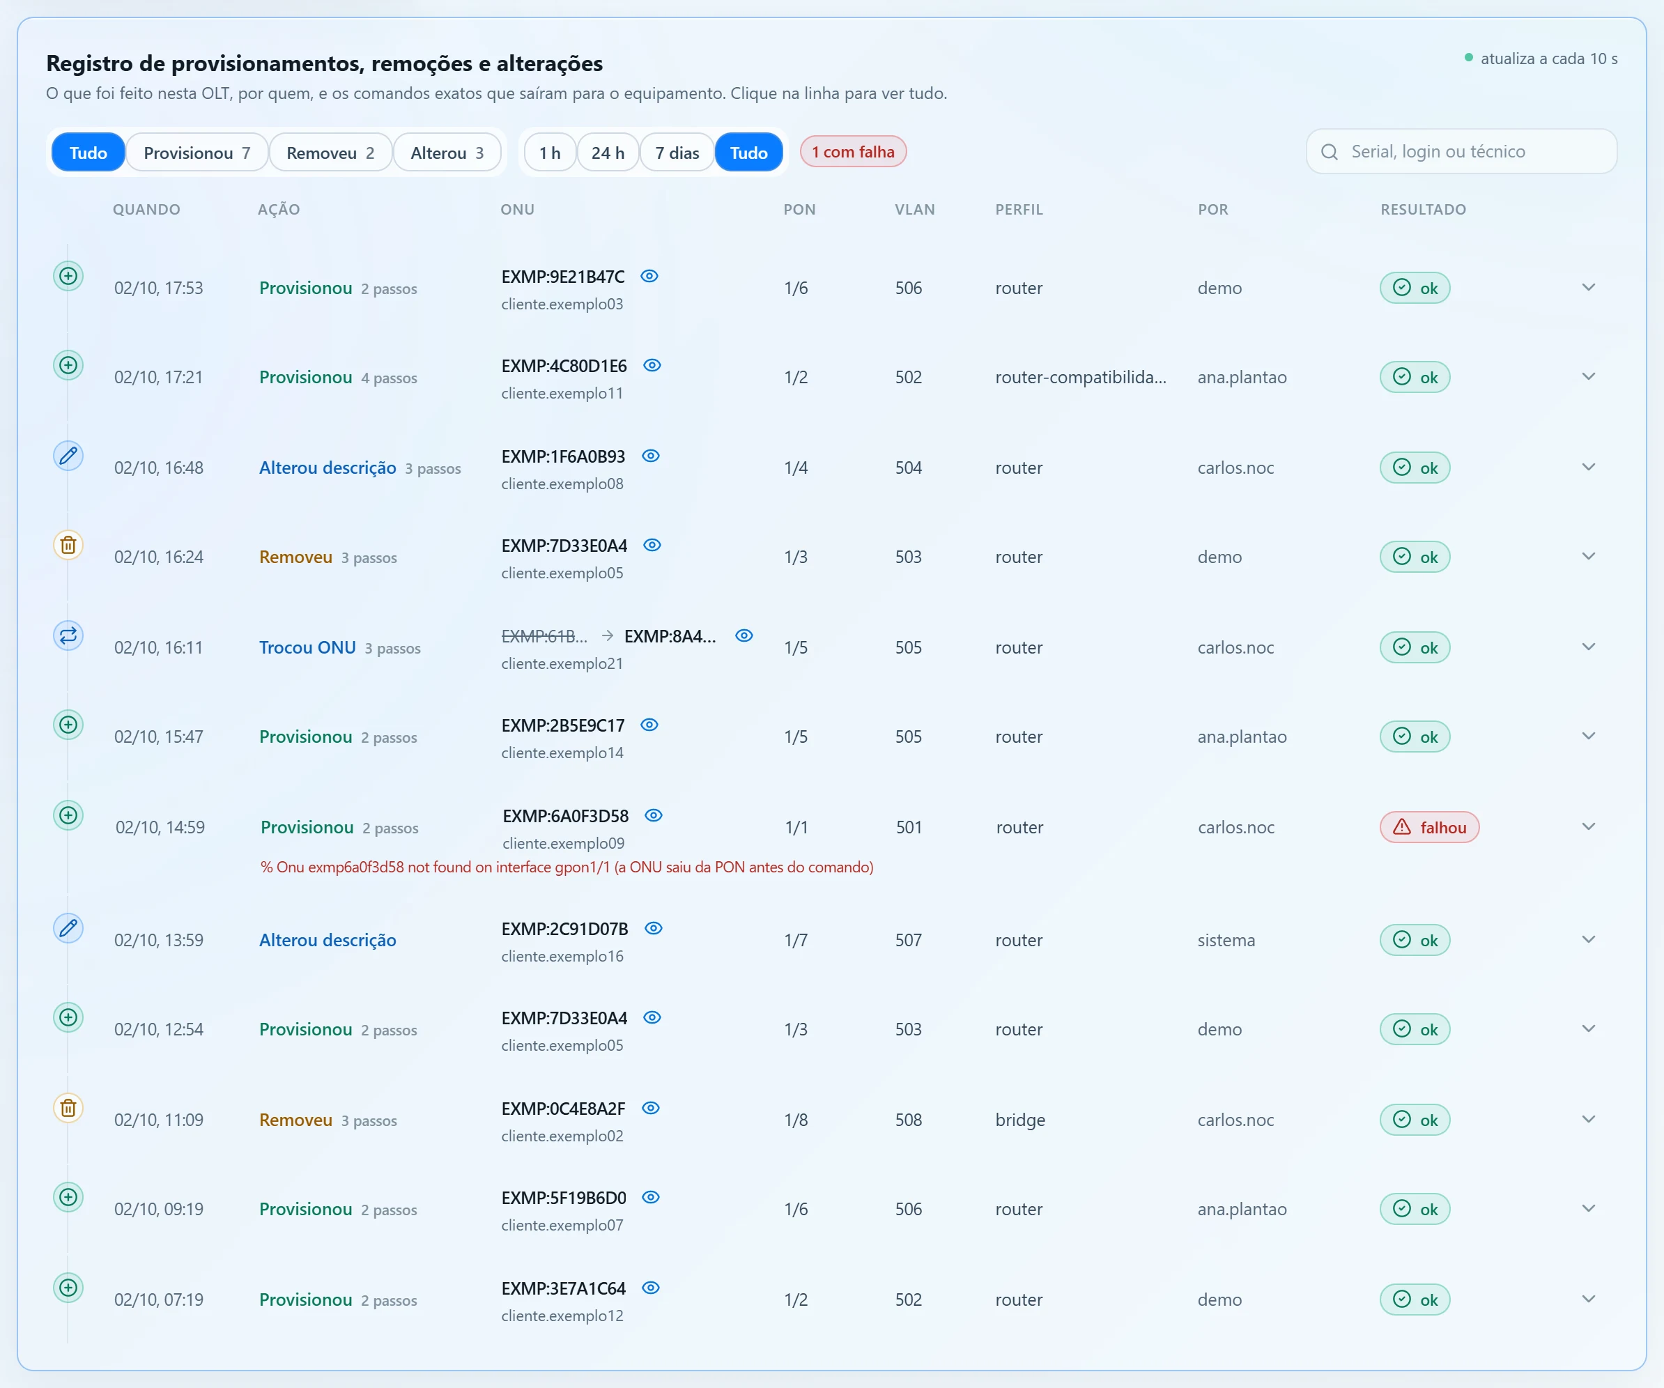Click eye icon next to EXMP:1F6A0B93
The image size is (1664, 1388).
[651, 456]
